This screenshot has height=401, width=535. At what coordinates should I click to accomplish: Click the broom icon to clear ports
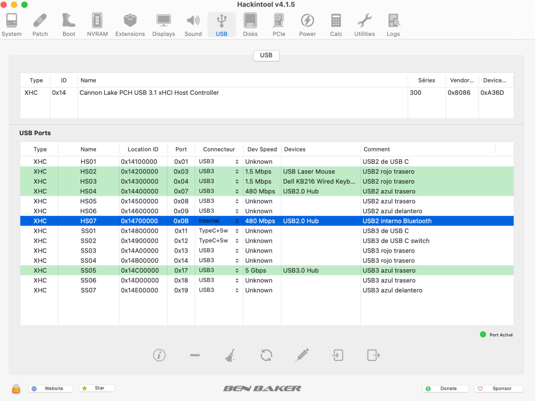(x=230, y=355)
